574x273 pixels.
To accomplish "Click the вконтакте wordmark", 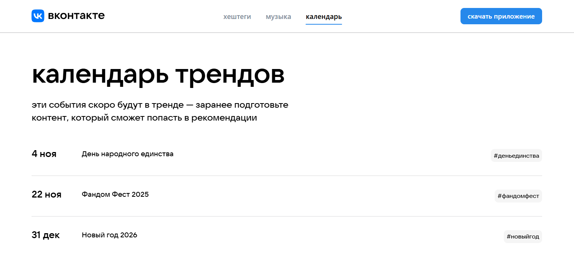I will (x=76, y=16).
